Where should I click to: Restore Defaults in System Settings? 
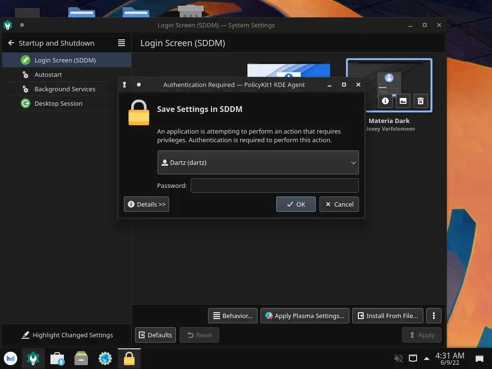155,335
